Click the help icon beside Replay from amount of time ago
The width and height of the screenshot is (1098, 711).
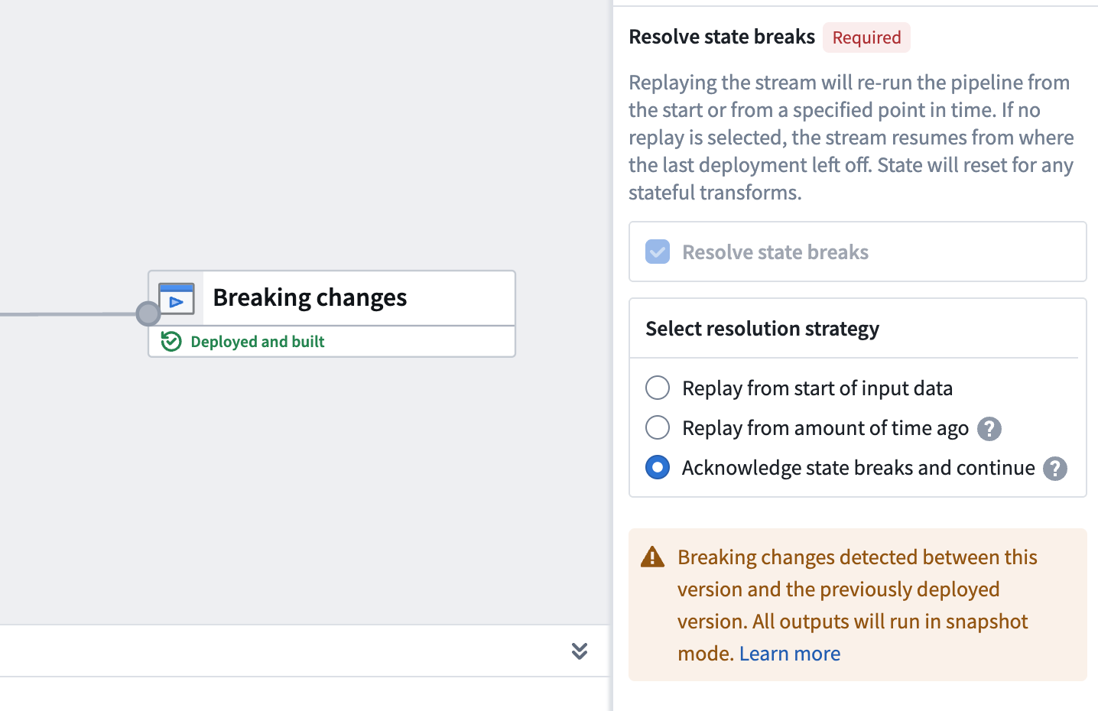(989, 429)
